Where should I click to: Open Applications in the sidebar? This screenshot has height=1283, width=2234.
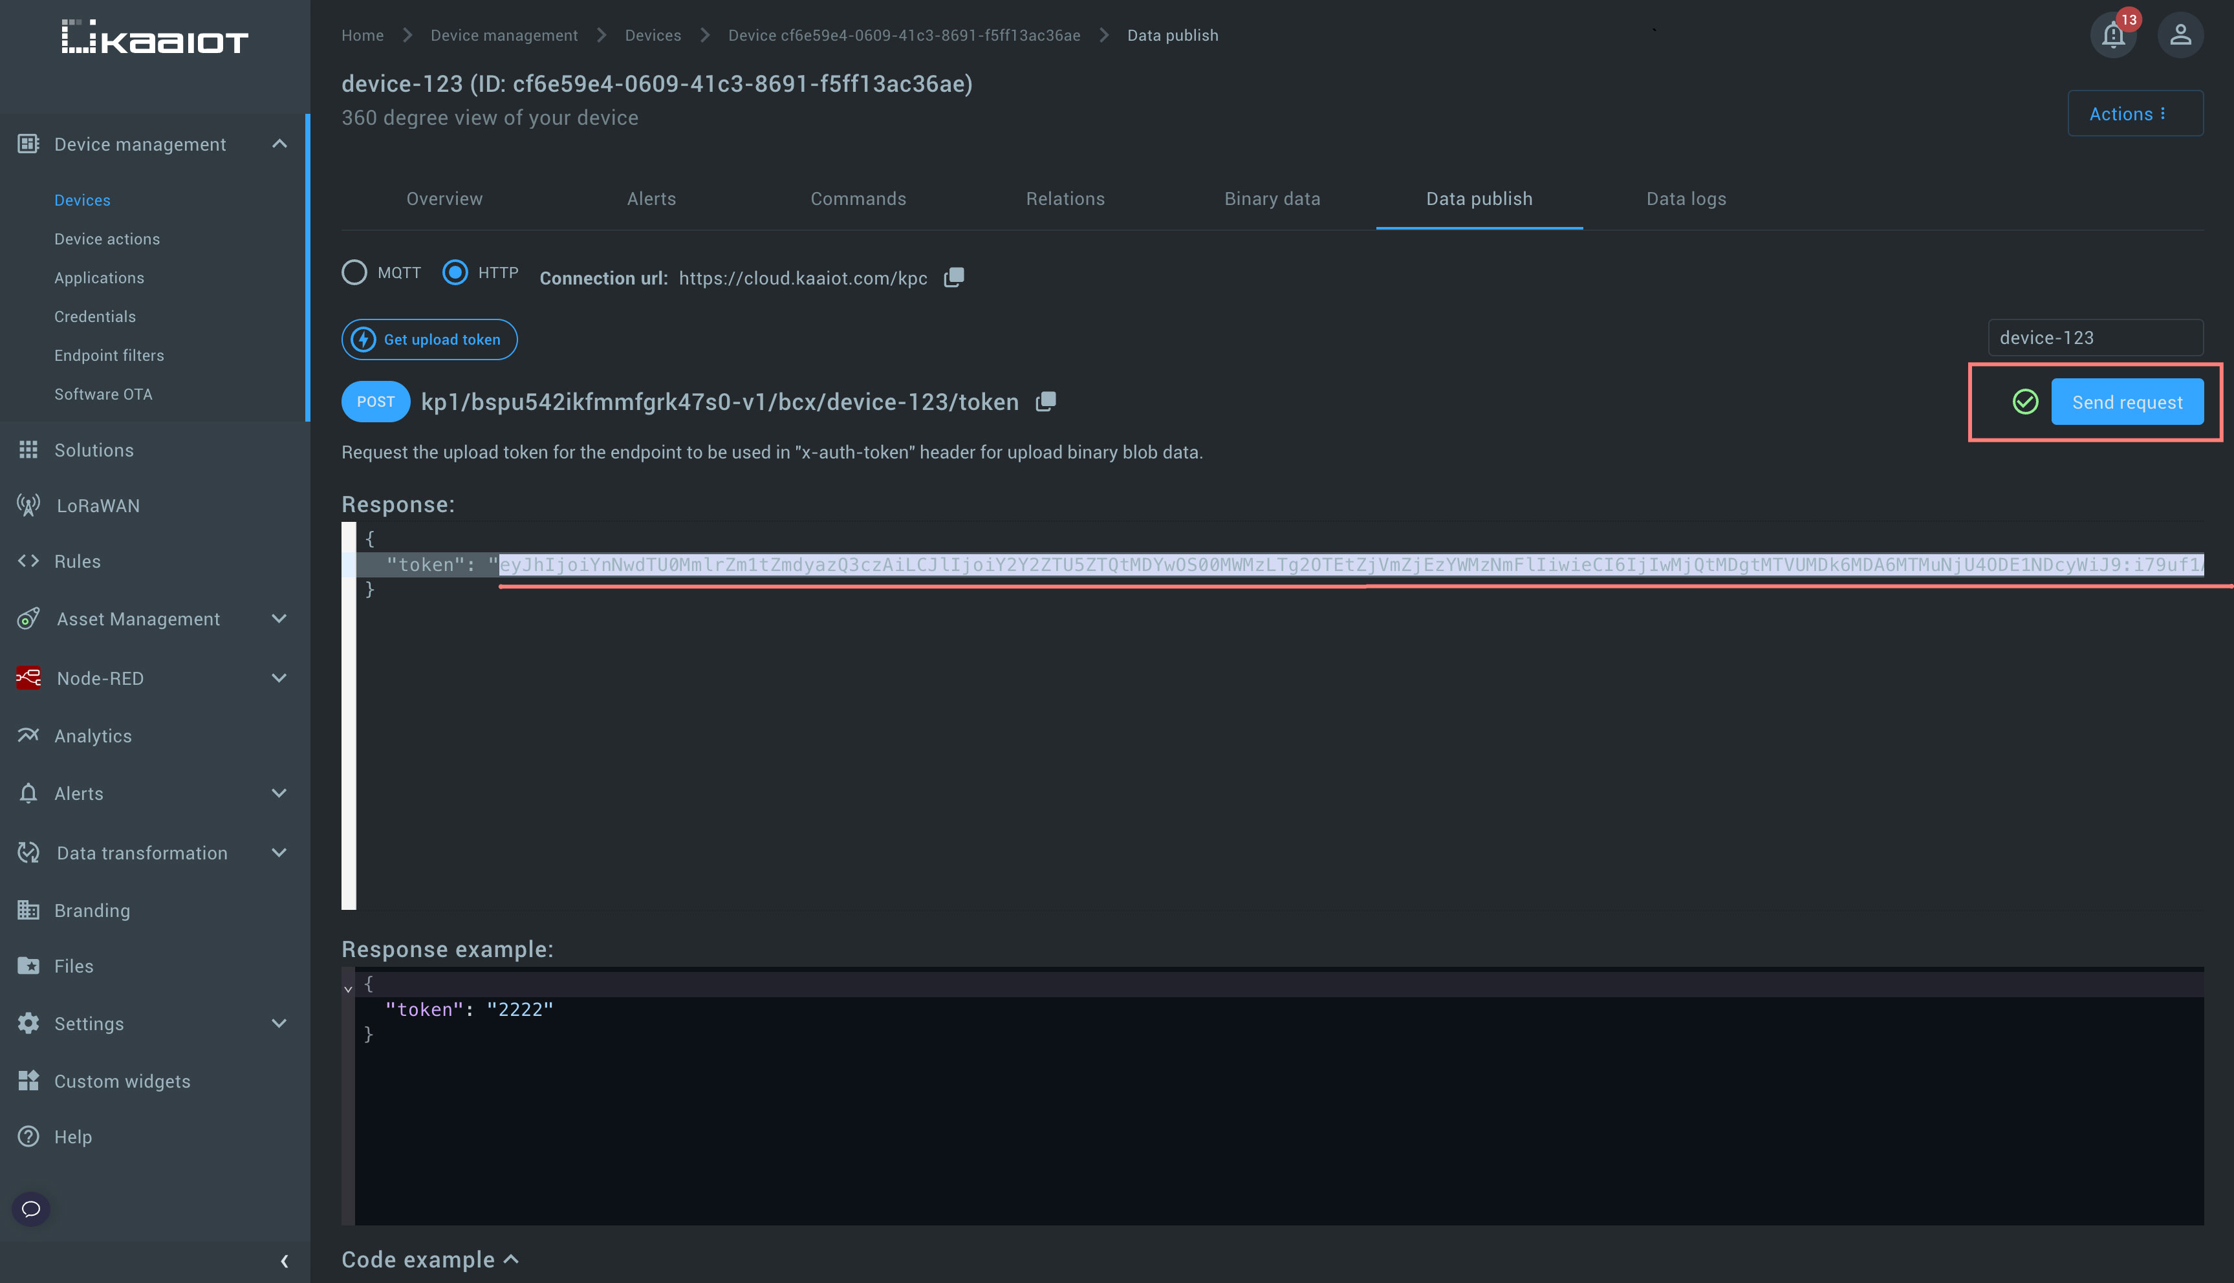(99, 277)
